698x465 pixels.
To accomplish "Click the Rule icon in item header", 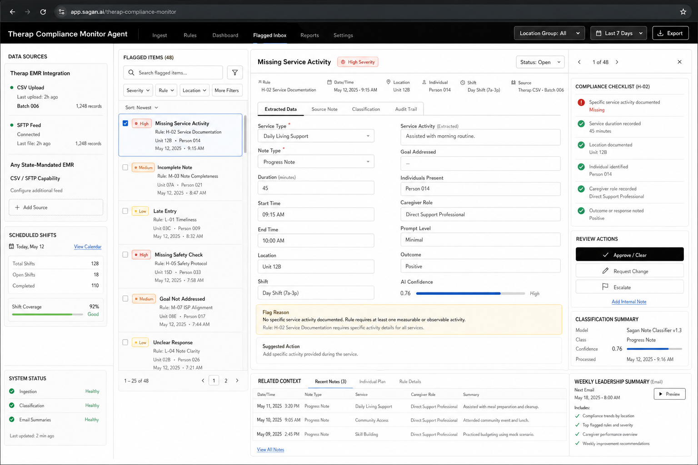I will tap(260, 82).
